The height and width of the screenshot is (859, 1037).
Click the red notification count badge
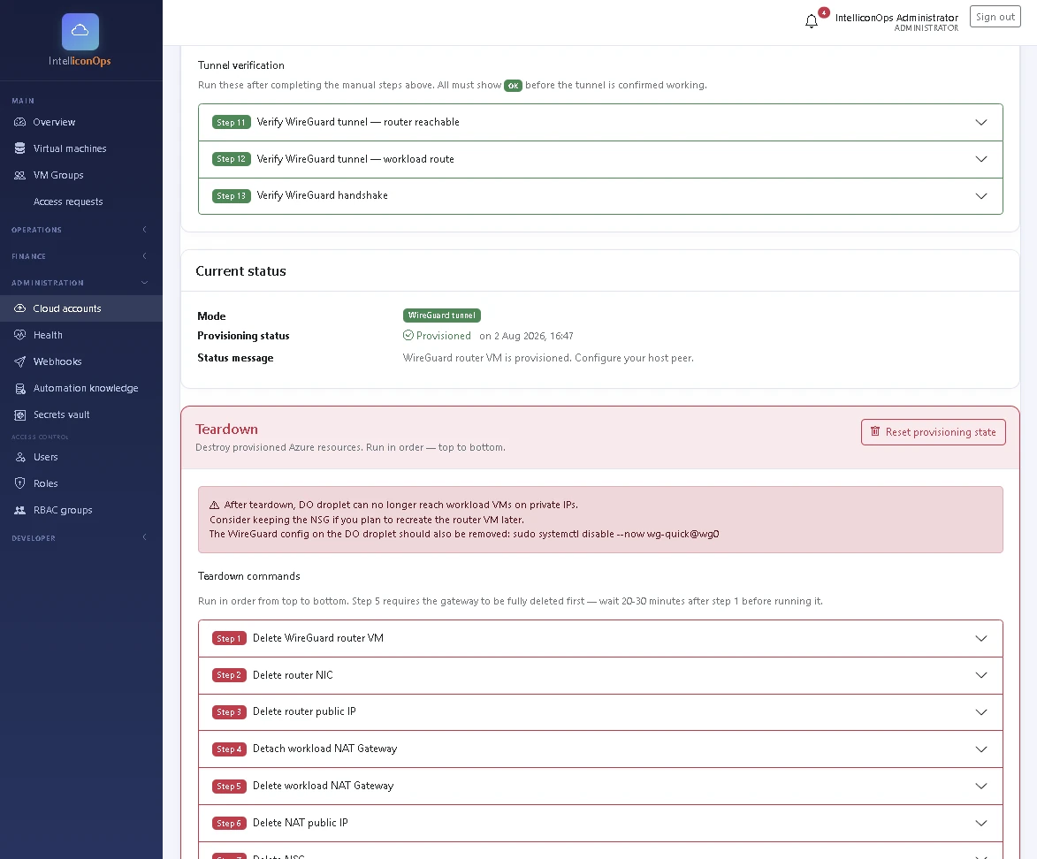point(823,12)
